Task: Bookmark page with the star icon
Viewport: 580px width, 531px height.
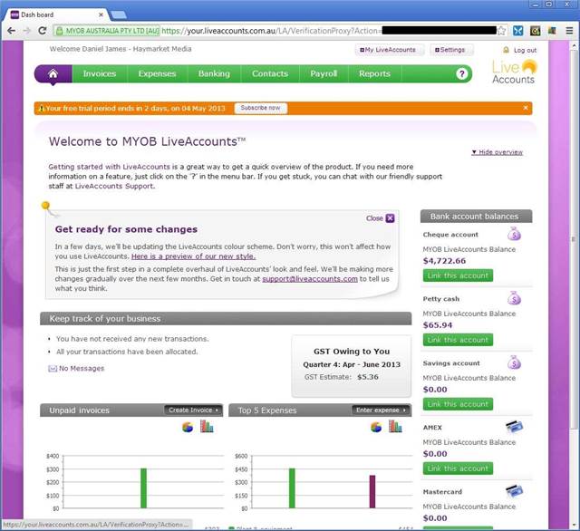Action: pos(501,31)
